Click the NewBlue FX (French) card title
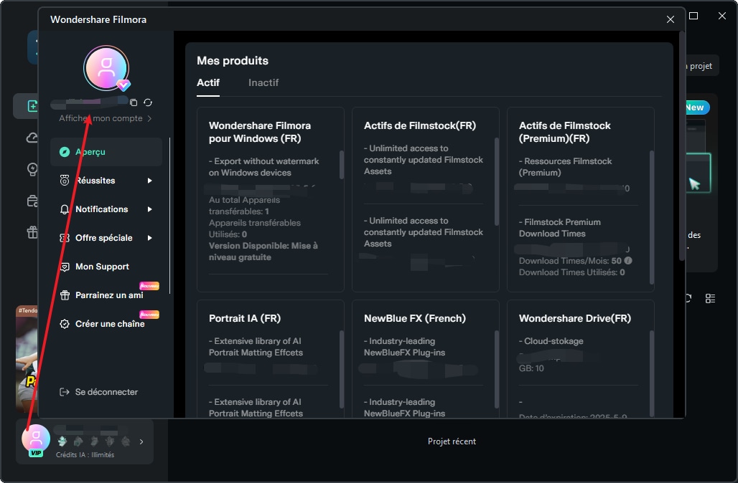This screenshot has height=483, width=738. [415, 318]
